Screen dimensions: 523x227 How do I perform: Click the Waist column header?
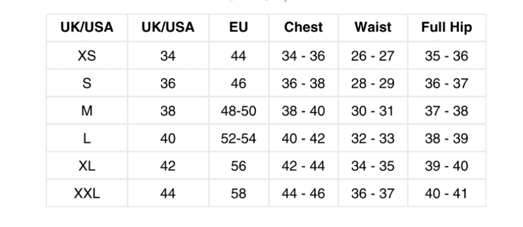373,27
